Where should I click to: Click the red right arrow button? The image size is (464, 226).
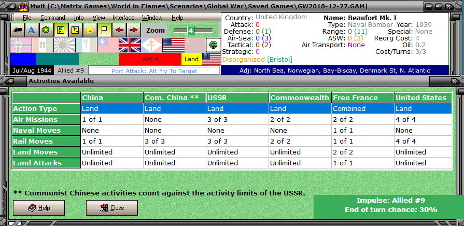pyautogui.click(x=133, y=30)
